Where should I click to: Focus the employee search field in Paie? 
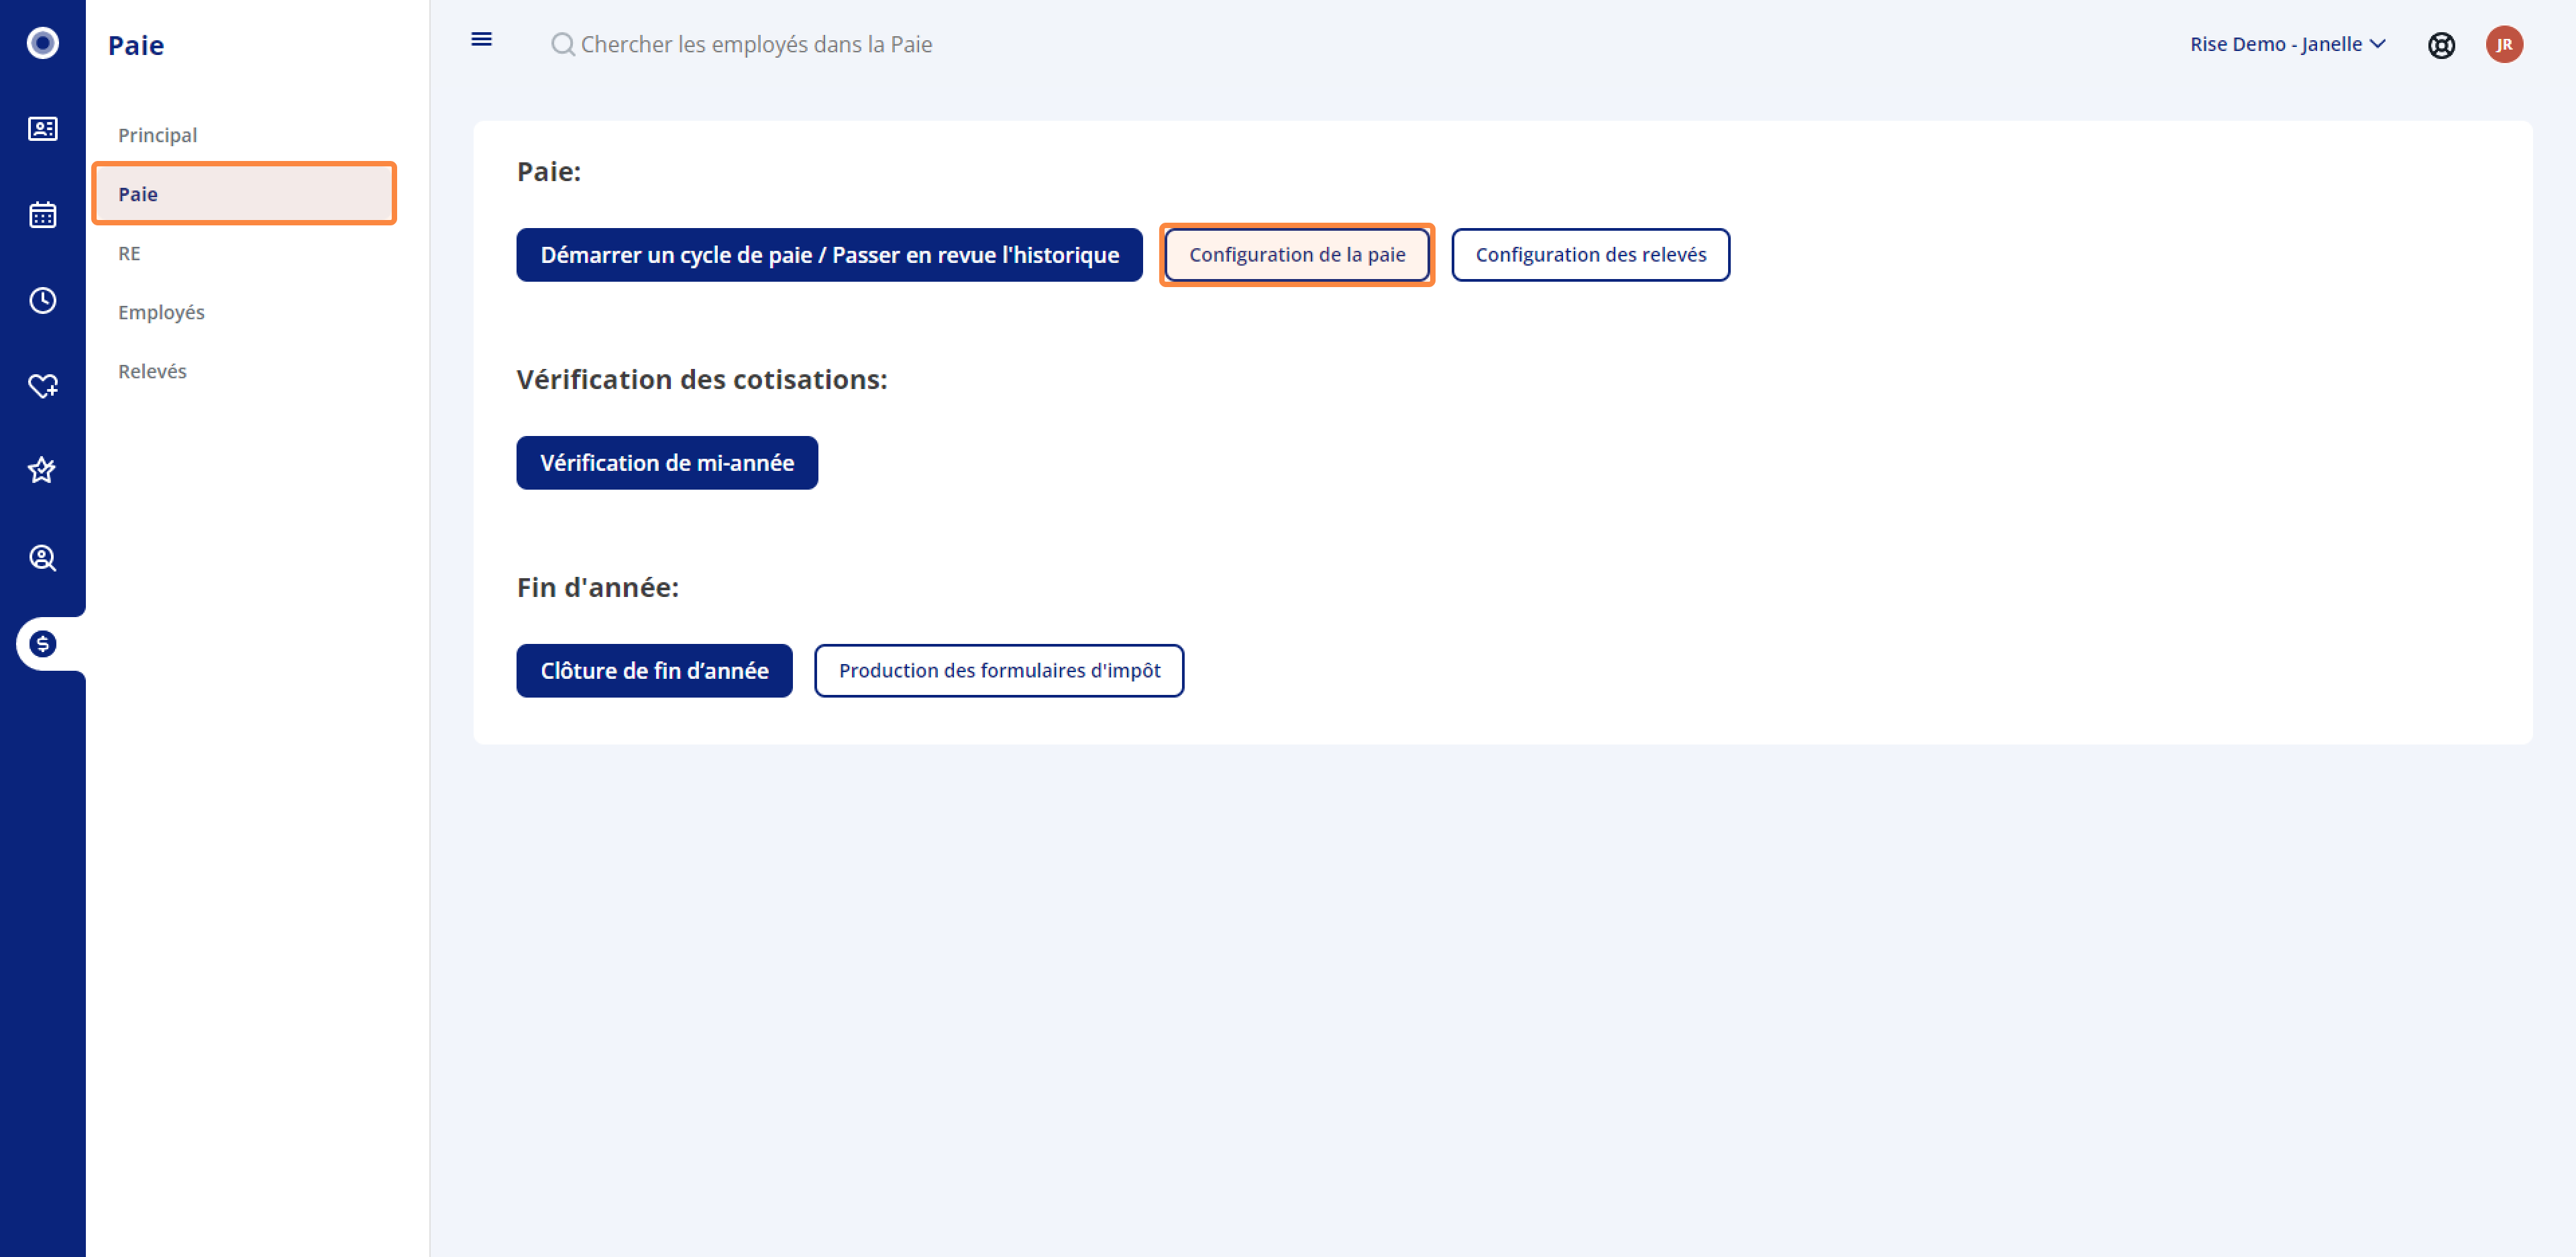point(757,44)
